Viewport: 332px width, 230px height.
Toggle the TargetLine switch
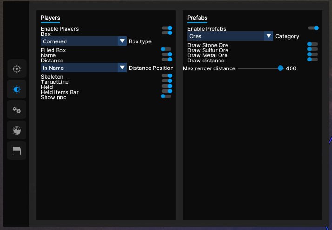[166, 81]
